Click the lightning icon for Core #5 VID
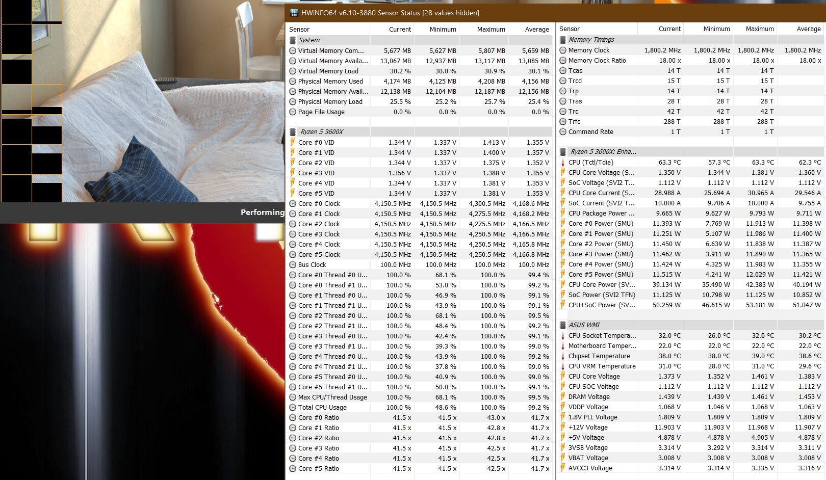 click(293, 193)
